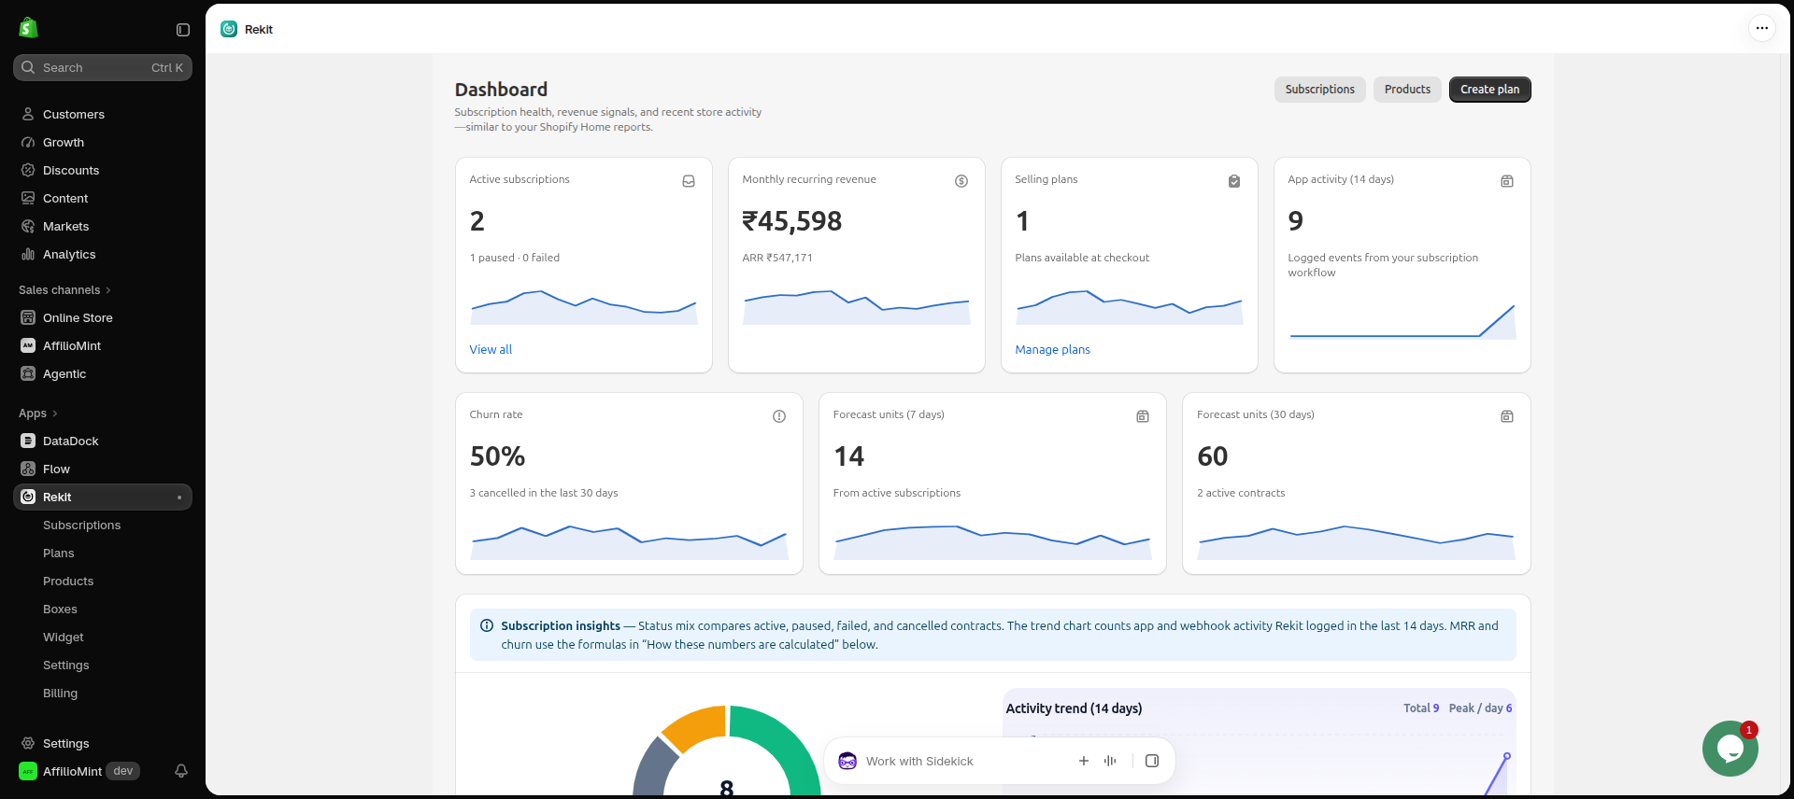This screenshot has width=1794, height=799.
Task: Click the Forecast units (7 days) calendar icon
Action: click(x=1143, y=416)
